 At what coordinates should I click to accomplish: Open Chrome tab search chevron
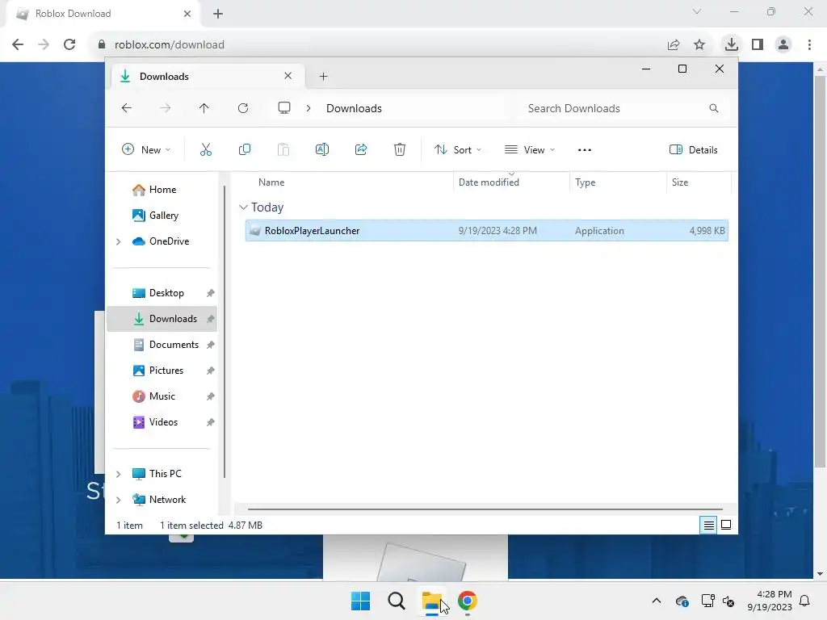697,11
